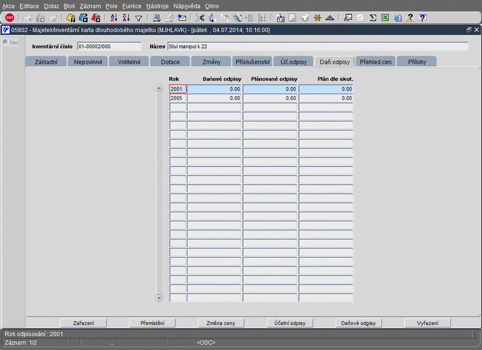Click the Internet Explorer browser icon
Screen dimensions: 482x350
coord(398,18)
